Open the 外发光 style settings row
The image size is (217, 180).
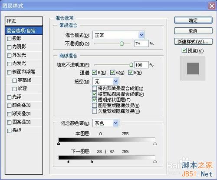tap(24, 55)
